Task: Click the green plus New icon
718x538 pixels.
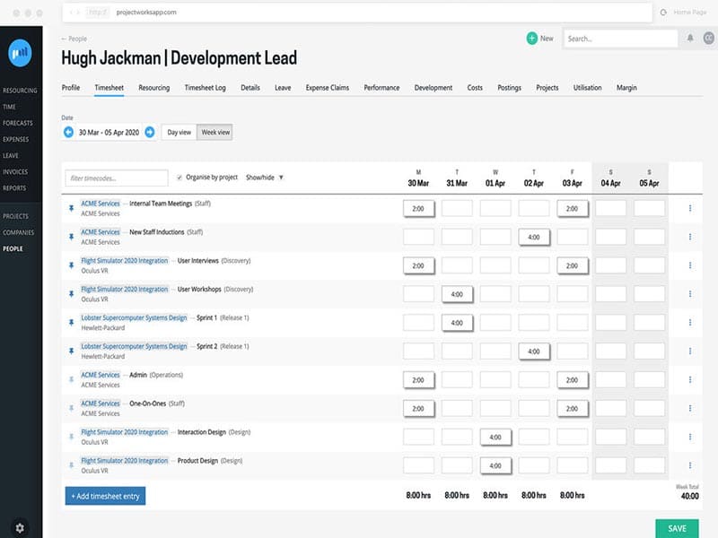Action: 532,39
